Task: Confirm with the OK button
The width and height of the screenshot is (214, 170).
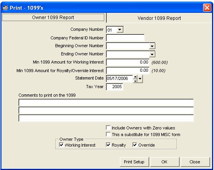Action: tap(165, 162)
